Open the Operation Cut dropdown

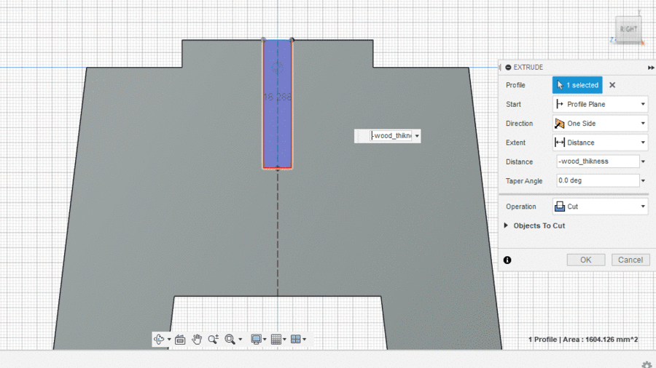coord(600,207)
